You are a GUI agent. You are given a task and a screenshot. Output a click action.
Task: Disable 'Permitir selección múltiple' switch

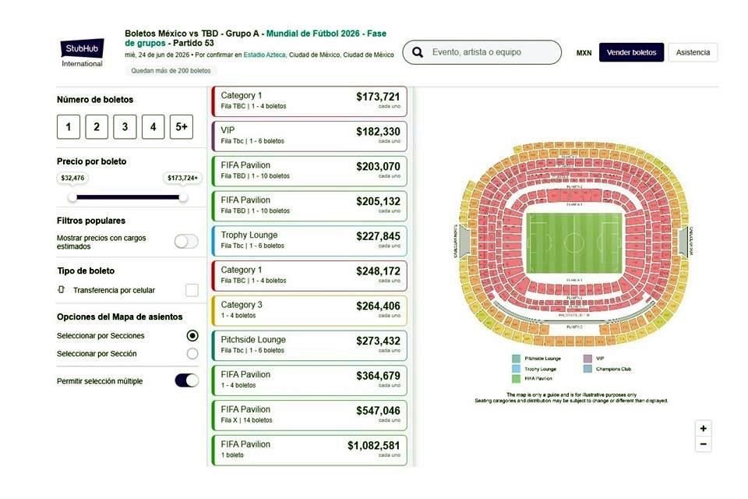[x=186, y=380]
